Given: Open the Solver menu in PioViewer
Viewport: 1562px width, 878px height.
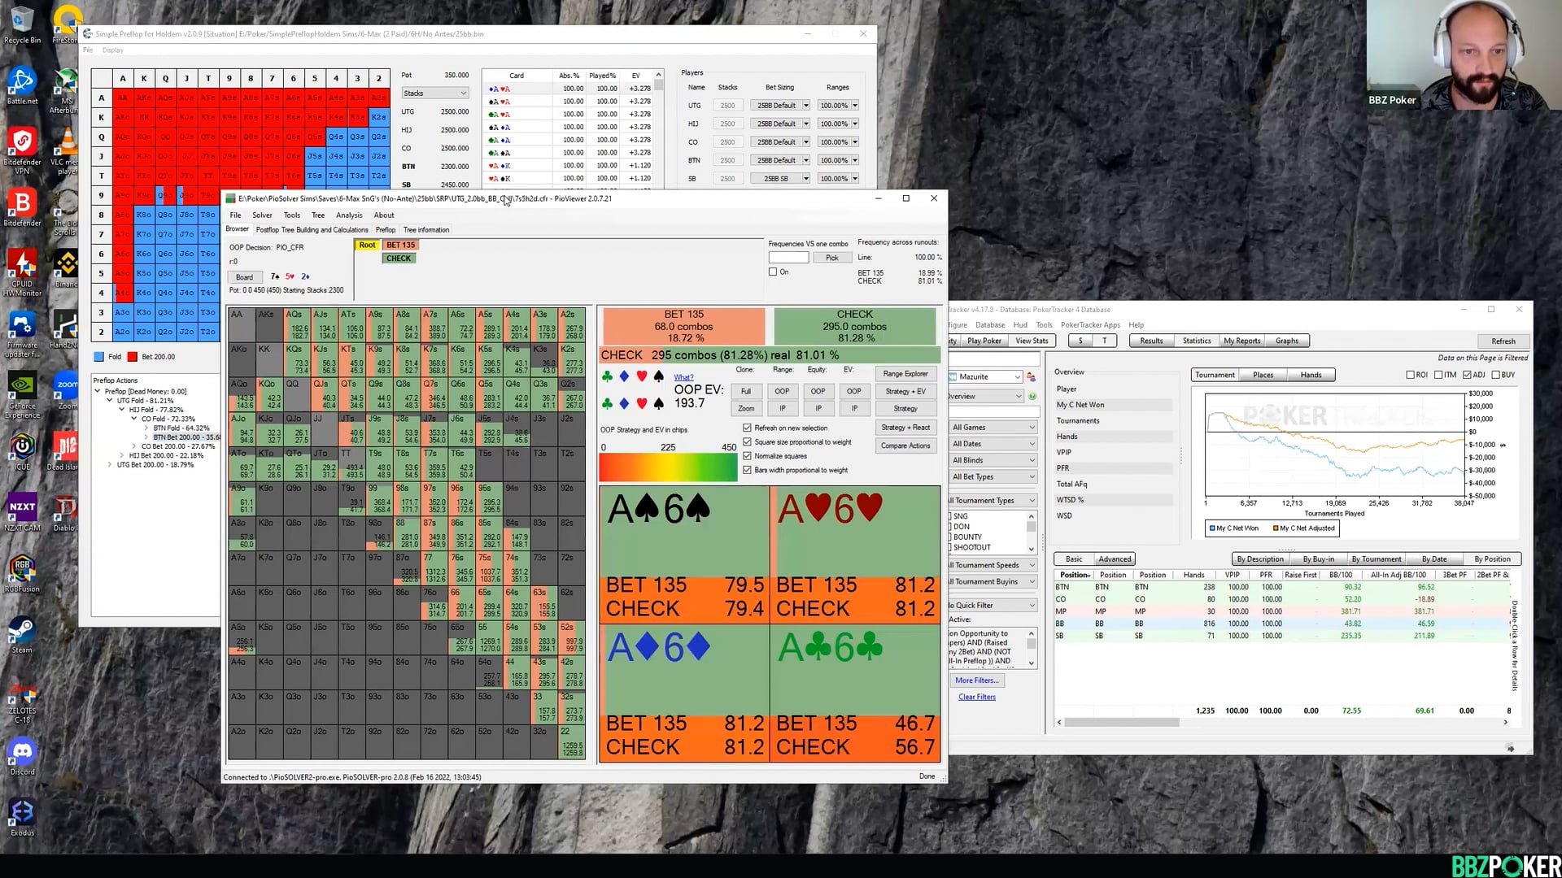Looking at the screenshot, I should click(x=262, y=215).
